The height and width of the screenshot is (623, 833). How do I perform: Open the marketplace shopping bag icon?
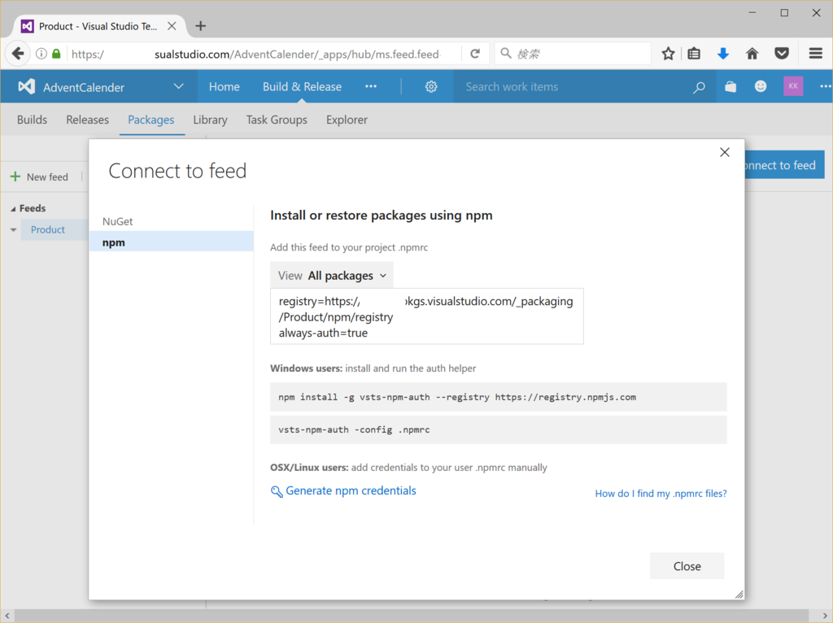pos(731,86)
